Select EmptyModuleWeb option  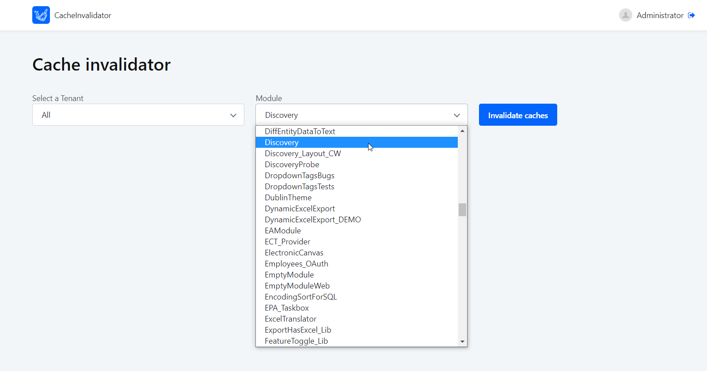(x=357, y=286)
